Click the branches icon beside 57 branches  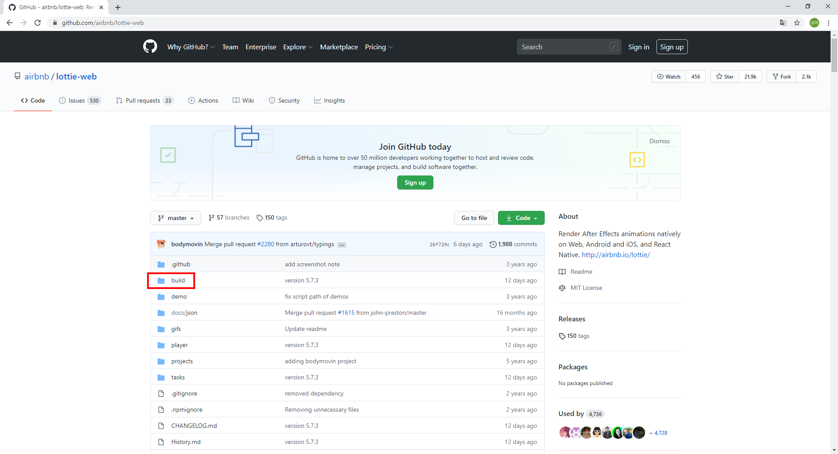211,218
